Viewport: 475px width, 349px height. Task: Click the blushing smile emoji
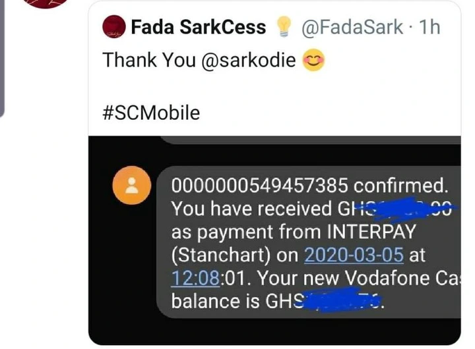coord(313,60)
